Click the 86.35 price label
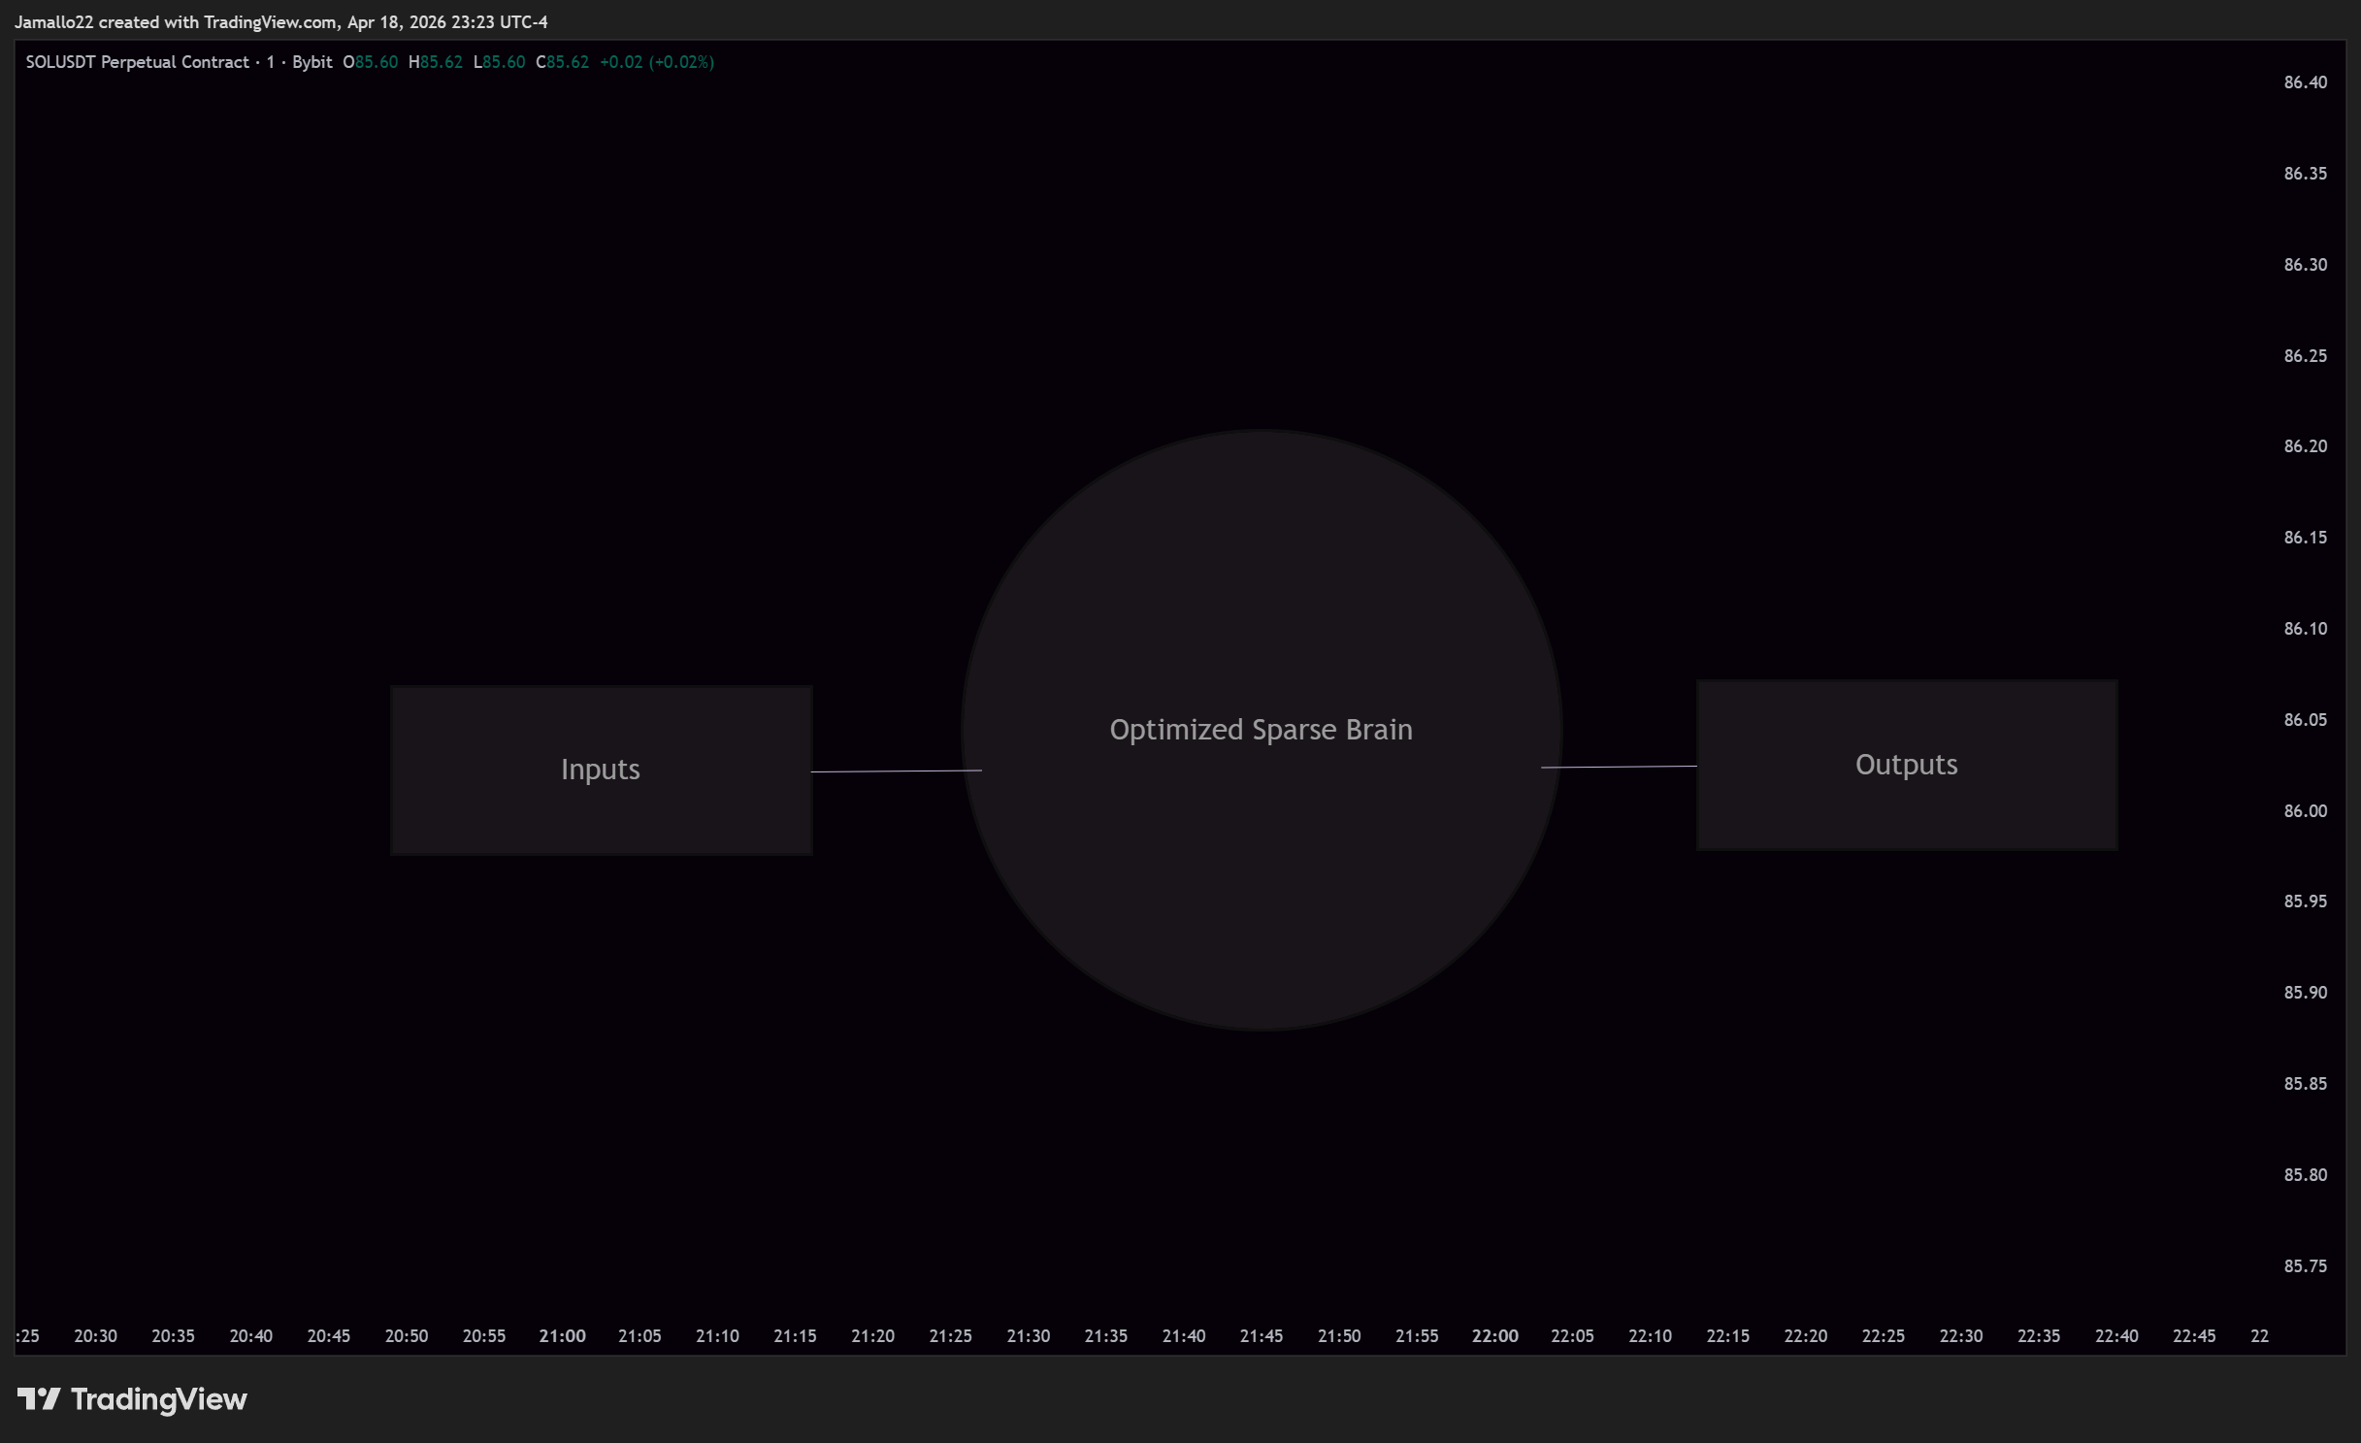 2306,174
